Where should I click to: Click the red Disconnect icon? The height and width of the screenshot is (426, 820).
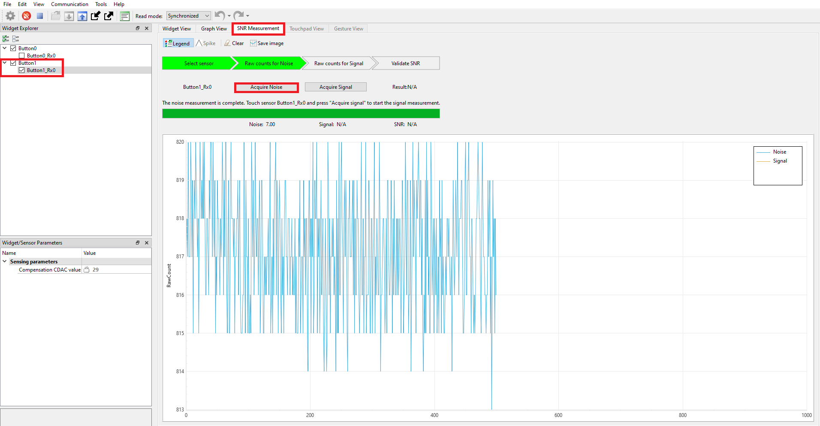coord(27,16)
